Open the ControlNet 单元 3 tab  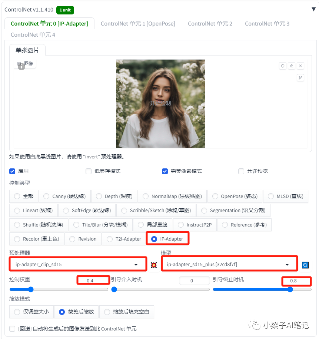pos(267,23)
